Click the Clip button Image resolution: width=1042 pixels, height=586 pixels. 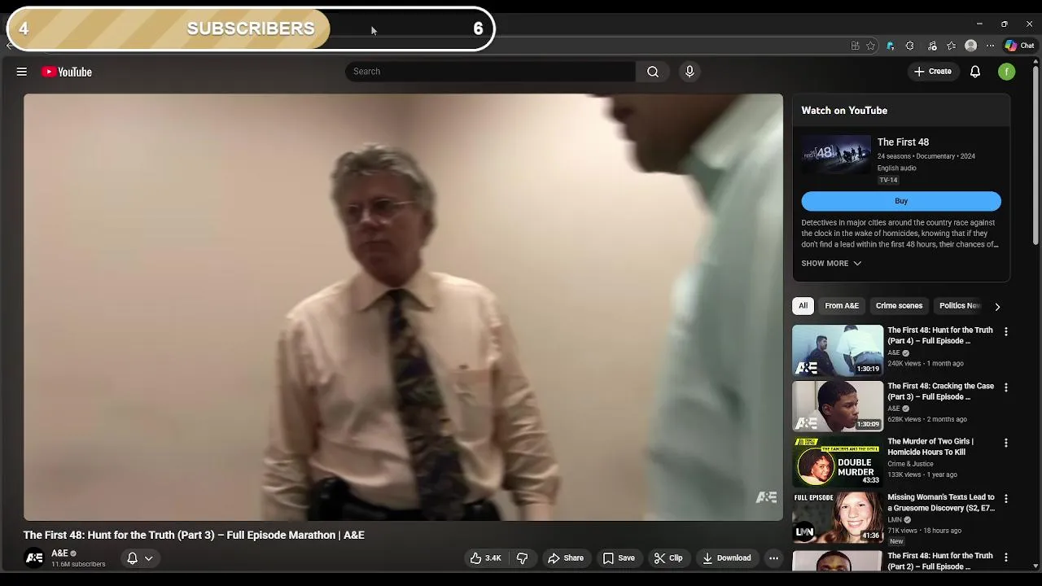click(x=668, y=558)
